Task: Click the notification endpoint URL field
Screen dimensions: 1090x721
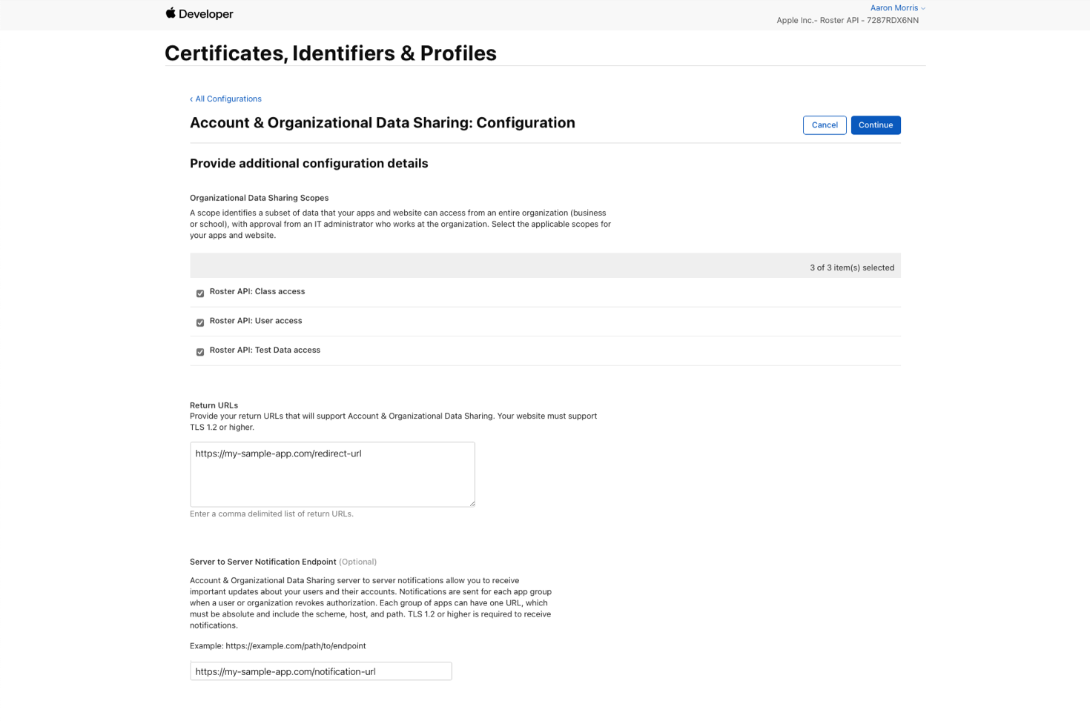Action: 320,671
